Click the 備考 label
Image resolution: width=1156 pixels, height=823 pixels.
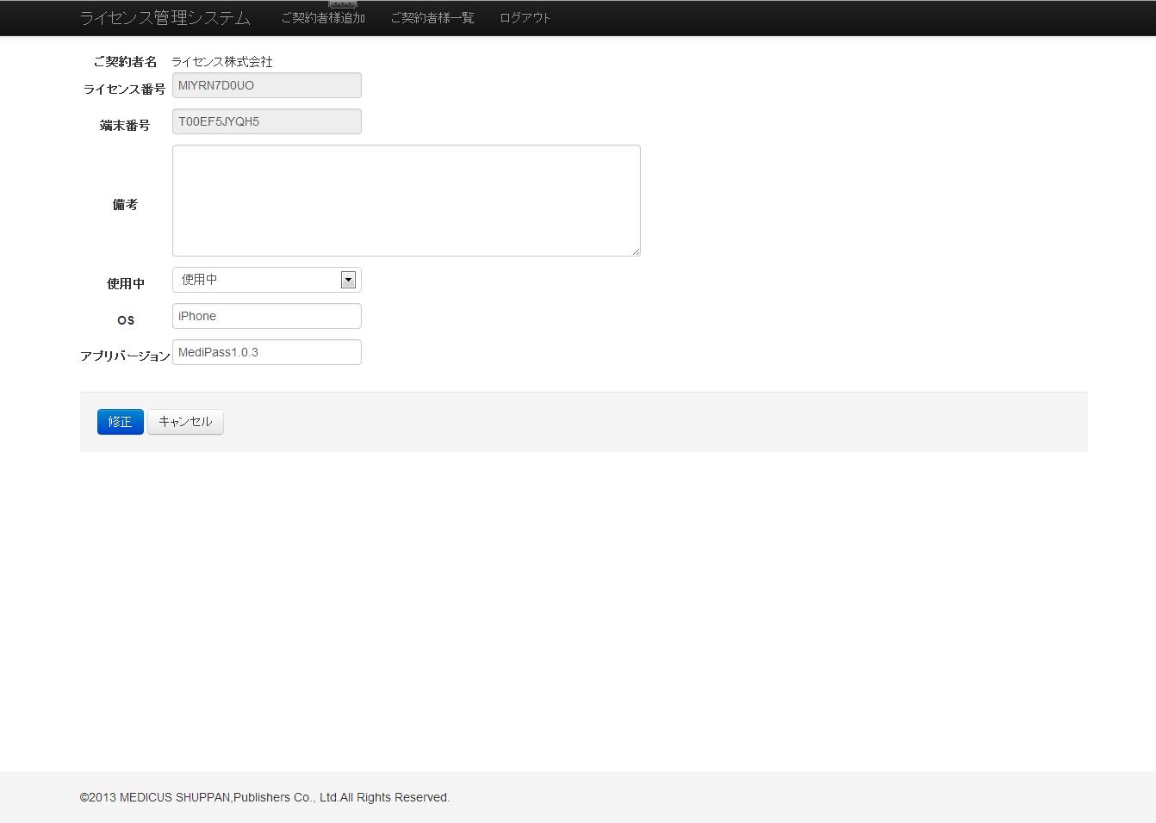[x=125, y=205]
